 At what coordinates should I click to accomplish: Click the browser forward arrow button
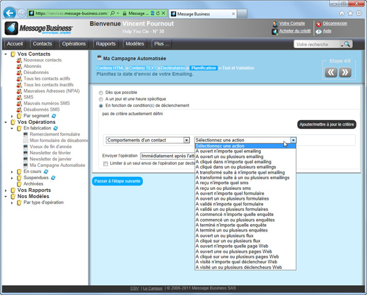click(22, 13)
